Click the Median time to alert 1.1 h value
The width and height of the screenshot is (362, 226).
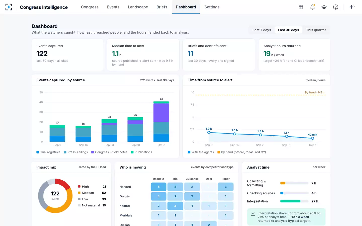pyautogui.click(x=117, y=54)
